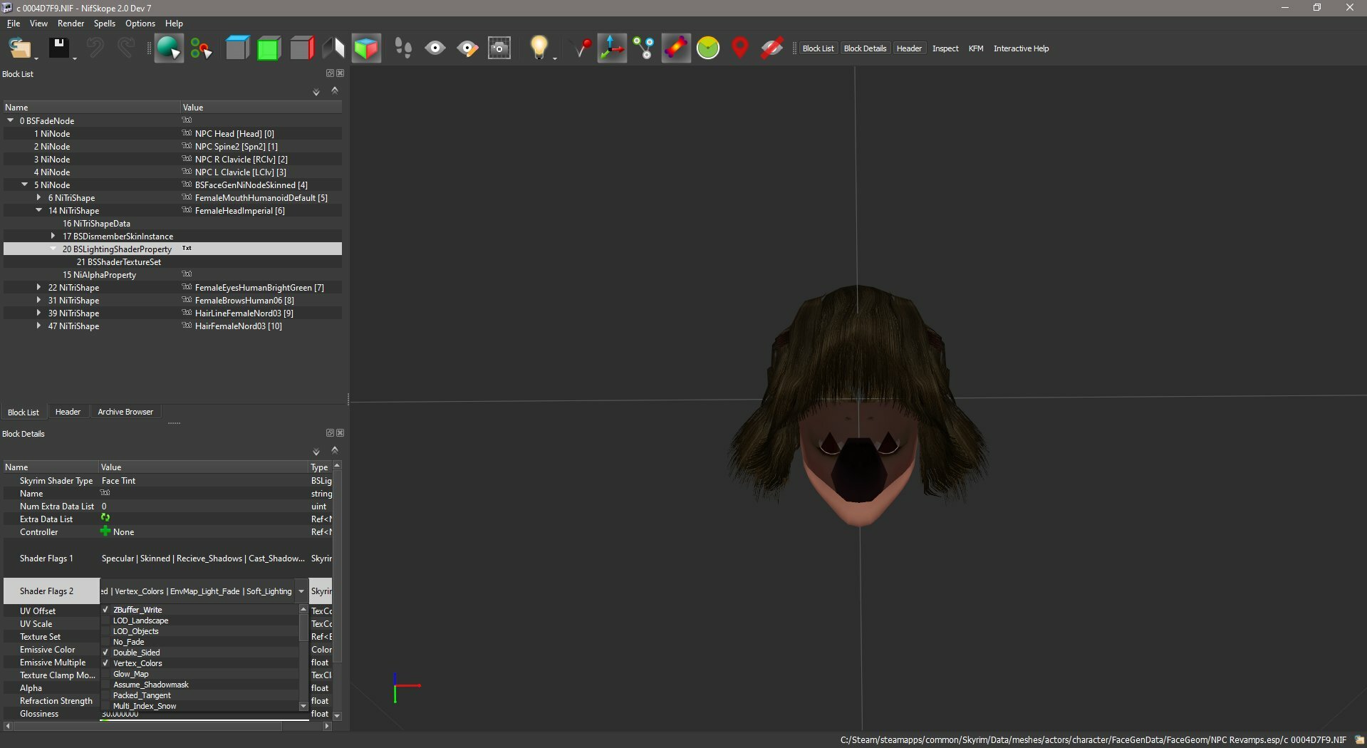Viewport: 1367px width, 748px height.
Task: Collapse the 14 NiTriShape node
Action: pos(39,210)
